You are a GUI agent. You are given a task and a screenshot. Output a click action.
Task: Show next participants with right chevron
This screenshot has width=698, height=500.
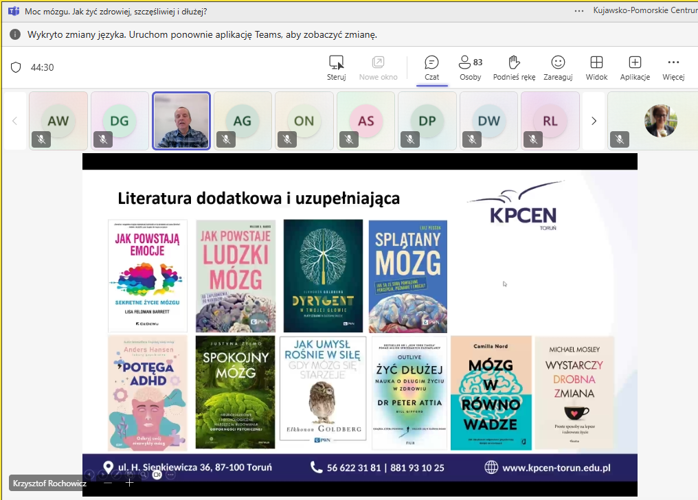coord(594,121)
